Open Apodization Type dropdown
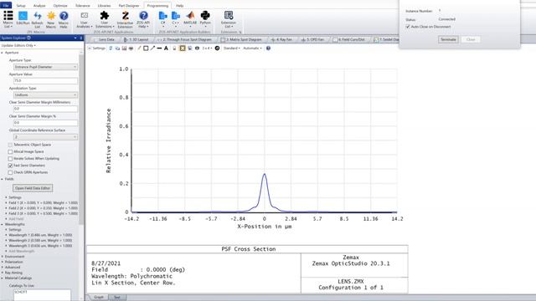This screenshot has height=301, width=536. (45, 94)
